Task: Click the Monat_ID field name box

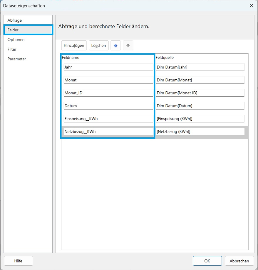Action: (x=108, y=93)
